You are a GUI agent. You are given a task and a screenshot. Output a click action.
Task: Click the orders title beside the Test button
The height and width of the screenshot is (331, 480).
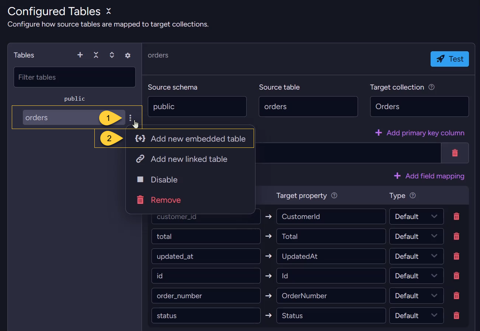158,55
